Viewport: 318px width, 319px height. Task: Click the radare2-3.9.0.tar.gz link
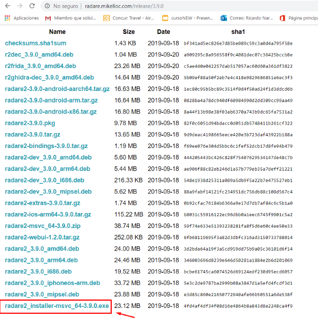(33, 135)
